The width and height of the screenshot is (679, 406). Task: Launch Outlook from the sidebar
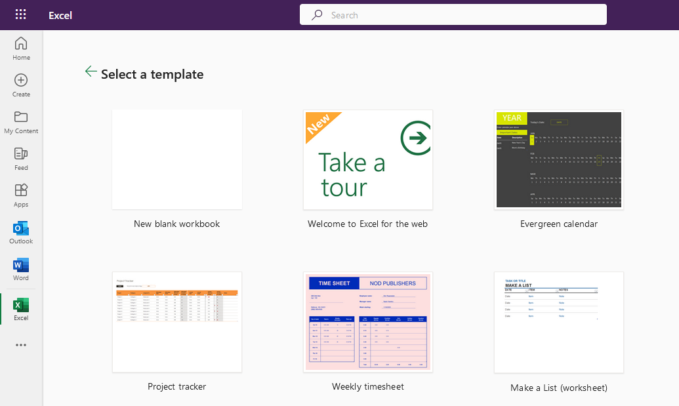pyautogui.click(x=21, y=232)
